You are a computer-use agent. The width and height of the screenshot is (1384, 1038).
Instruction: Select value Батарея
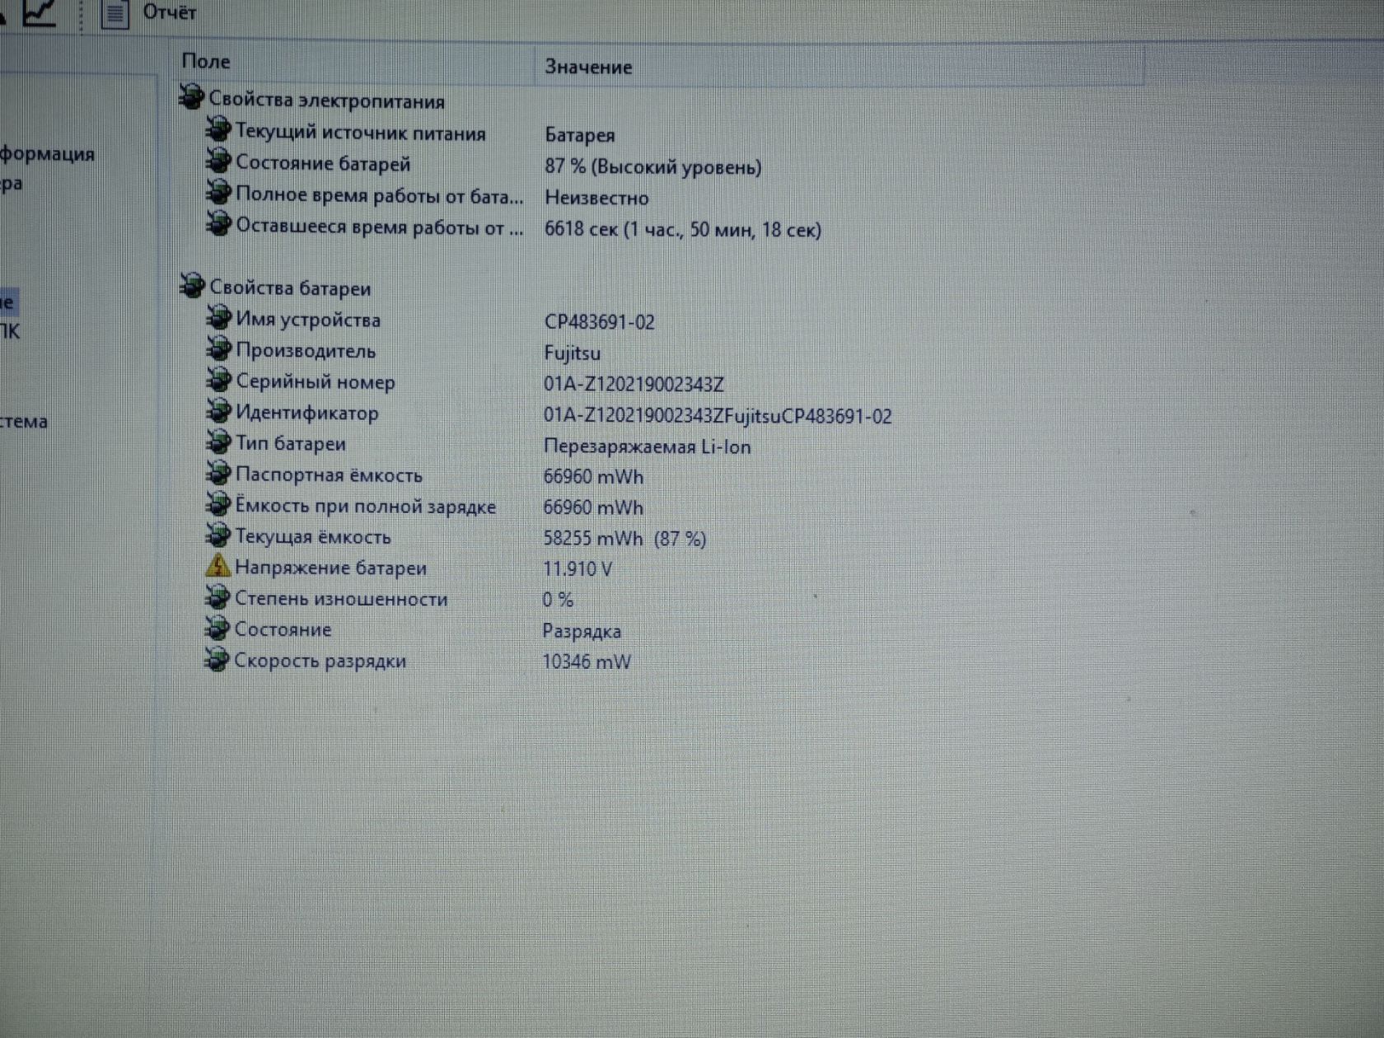tap(580, 135)
